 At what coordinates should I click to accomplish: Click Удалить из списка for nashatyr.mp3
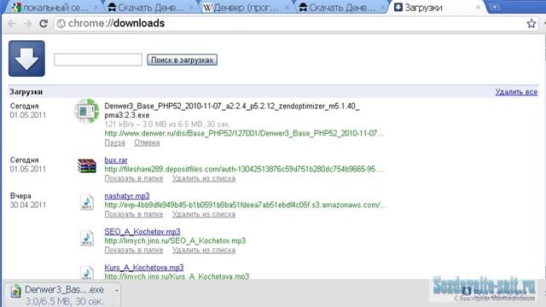pyautogui.click(x=204, y=214)
